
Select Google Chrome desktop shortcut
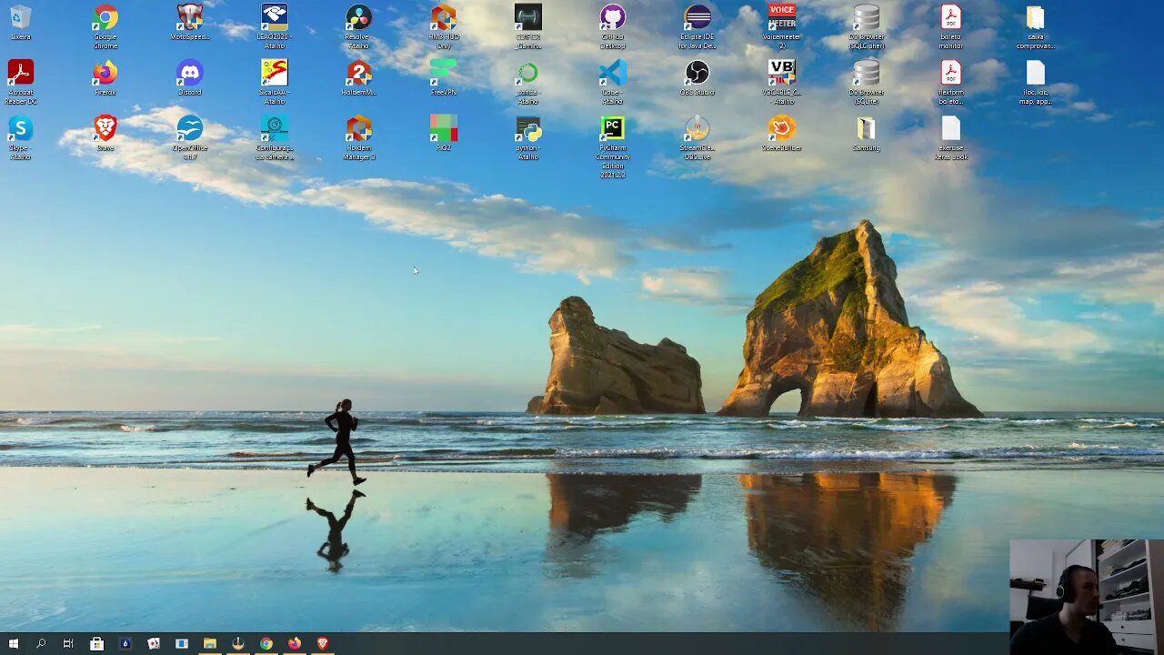(105, 27)
